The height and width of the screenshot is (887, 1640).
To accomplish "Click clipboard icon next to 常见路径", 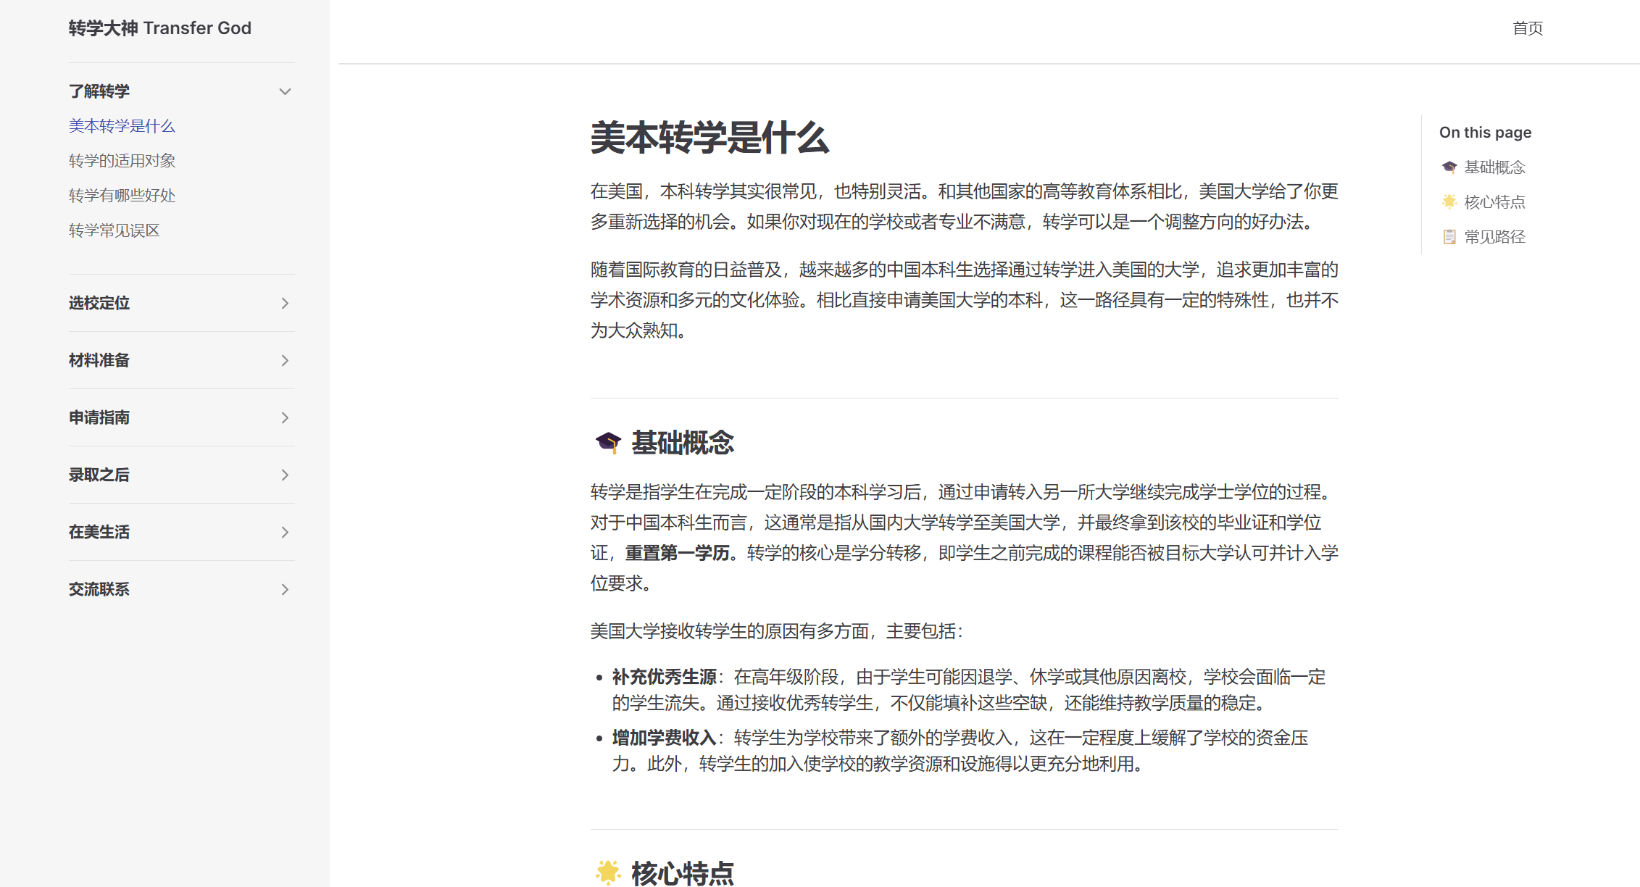I will [1449, 237].
